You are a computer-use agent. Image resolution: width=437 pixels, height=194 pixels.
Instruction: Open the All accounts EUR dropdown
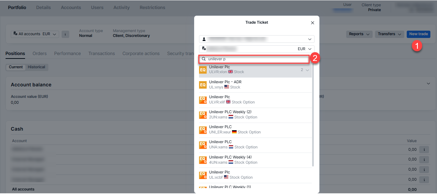point(35,34)
